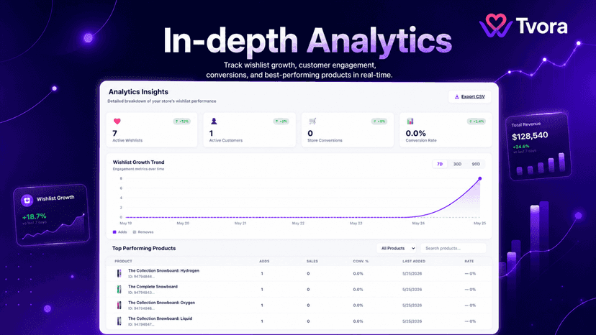Click the +2.4% badge on Conversion Rate
The height and width of the screenshot is (335, 596).
coord(477,121)
